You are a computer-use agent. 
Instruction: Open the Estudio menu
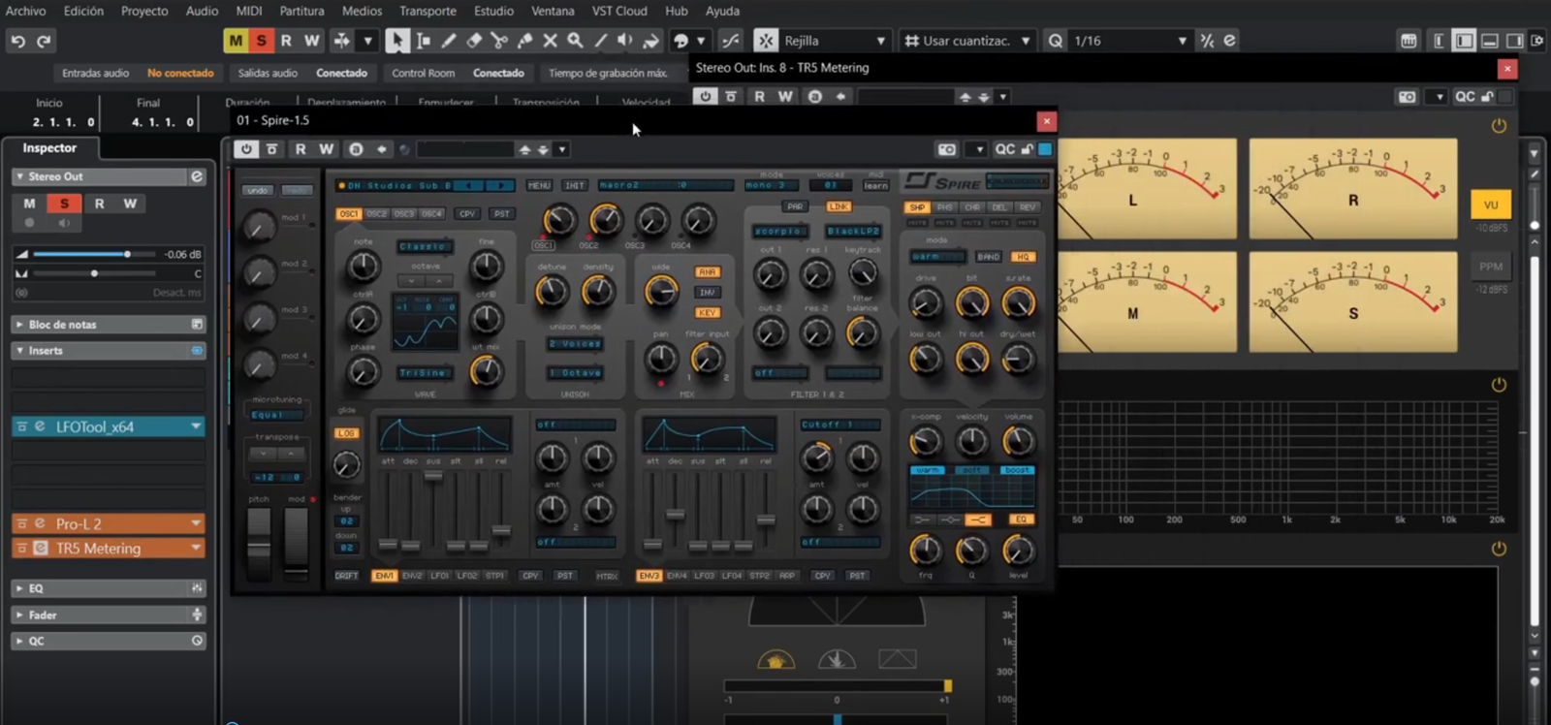click(493, 11)
